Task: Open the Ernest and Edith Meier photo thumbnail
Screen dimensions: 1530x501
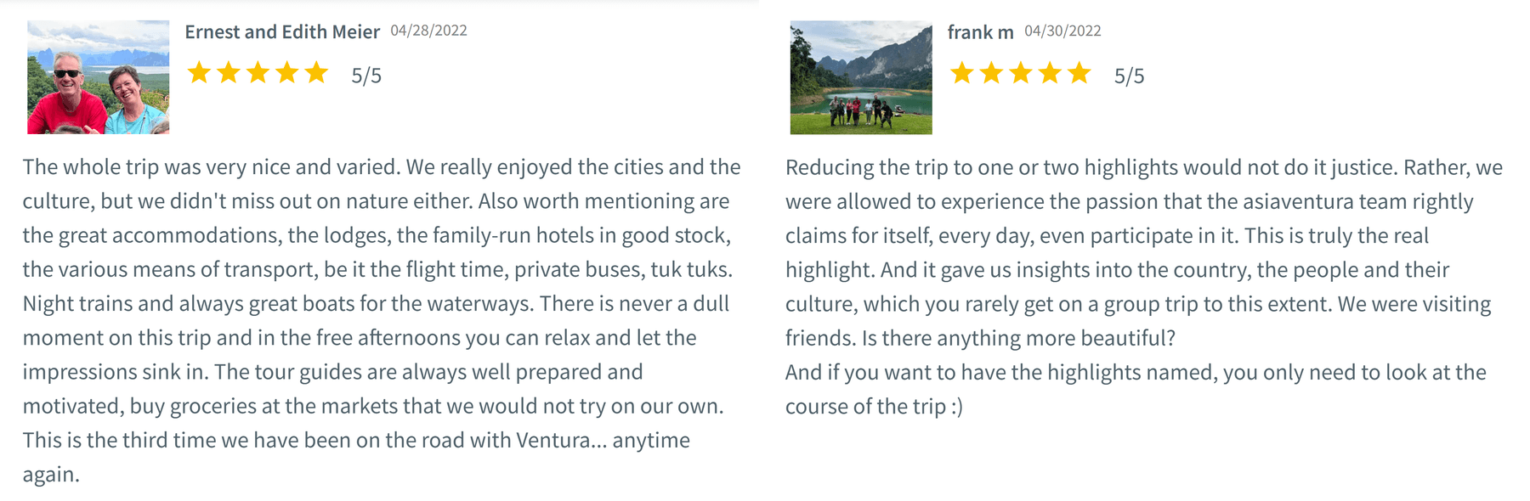Action: 98,77
